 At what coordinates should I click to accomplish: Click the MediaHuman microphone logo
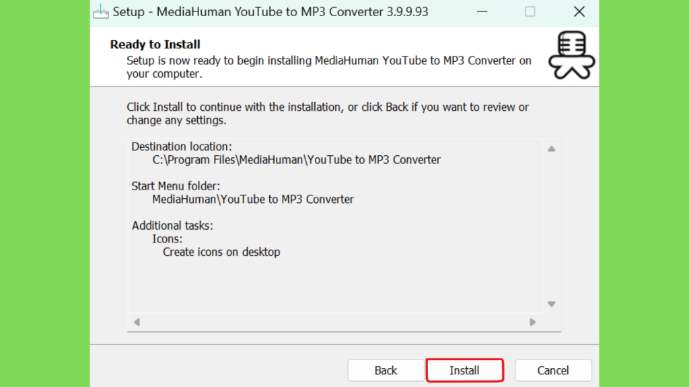click(x=571, y=55)
